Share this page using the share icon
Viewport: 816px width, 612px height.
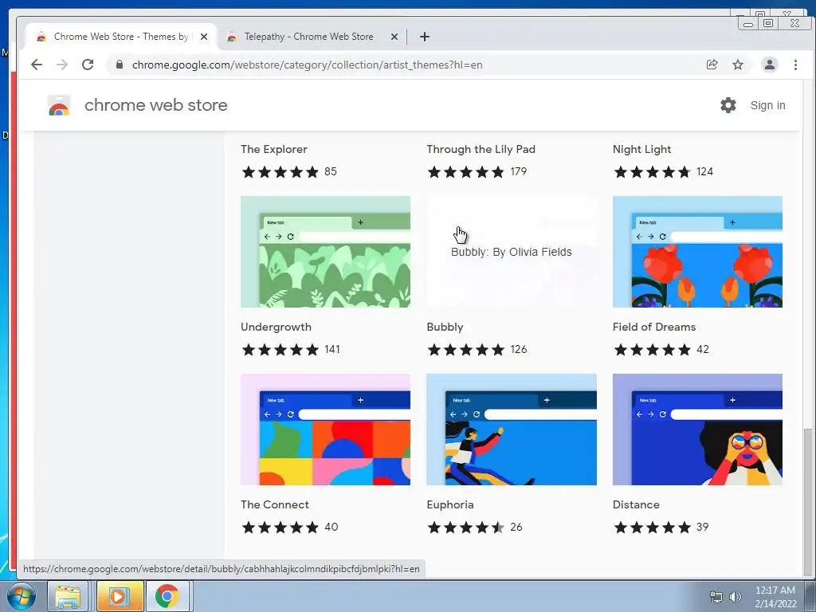click(x=712, y=65)
